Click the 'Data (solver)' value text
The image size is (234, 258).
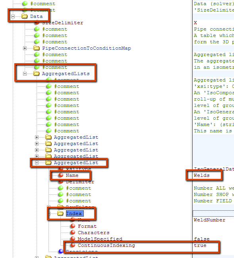click(214, 4)
